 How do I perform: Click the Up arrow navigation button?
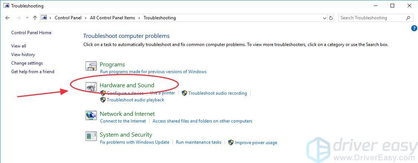[35, 18]
